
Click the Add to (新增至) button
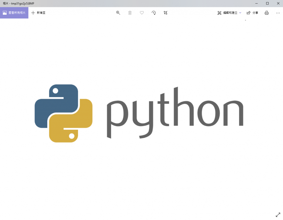(x=38, y=13)
